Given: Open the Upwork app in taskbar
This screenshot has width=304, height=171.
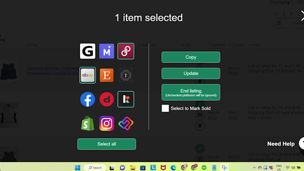Looking at the screenshot, I should tap(204, 168).
